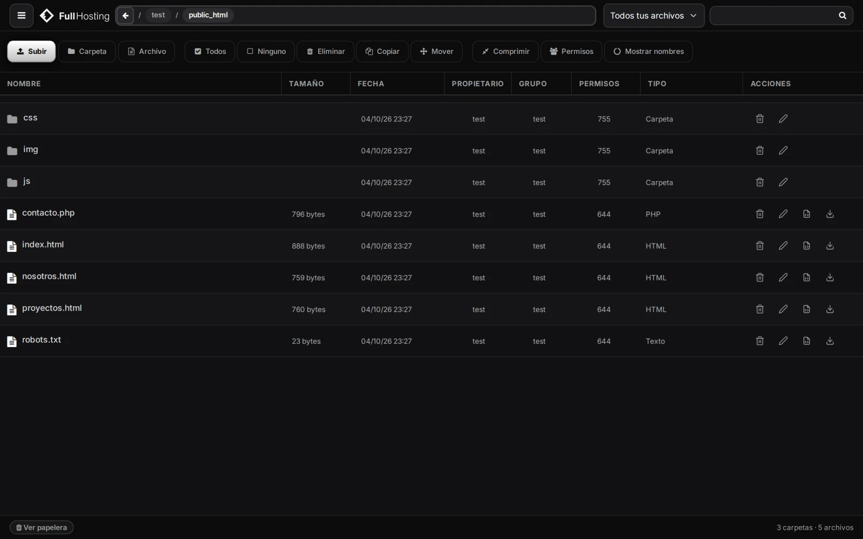
Task: Rename proyectos.html with pencil icon
Action: tap(783, 309)
